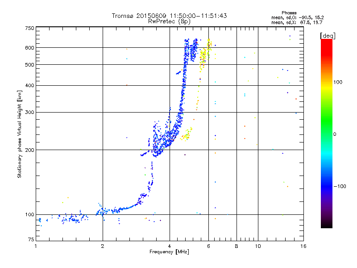The width and height of the screenshot is (357, 268).
Task: Click the yellow-orange X-mode cluster near 250 km
Action: pos(187,135)
